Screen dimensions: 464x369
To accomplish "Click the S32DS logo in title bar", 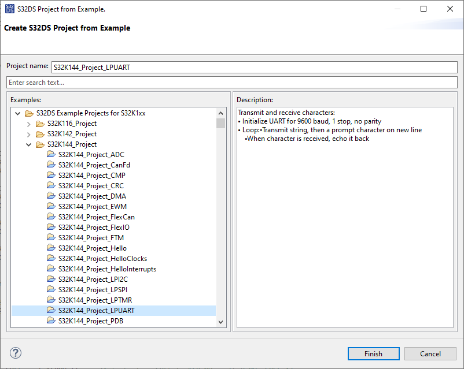I will pos(9,9).
